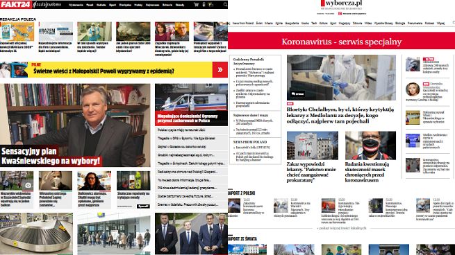The image size is (455, 255).
Task: Open headline 'Sensacyjny plan Kwaśniewskiego na wybory!'
Action: 51,157
